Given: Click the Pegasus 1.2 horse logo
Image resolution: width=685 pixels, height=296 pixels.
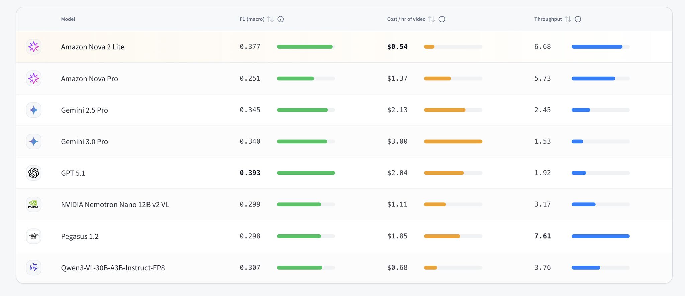Looking at the screenshot, I should coord(34,236).
